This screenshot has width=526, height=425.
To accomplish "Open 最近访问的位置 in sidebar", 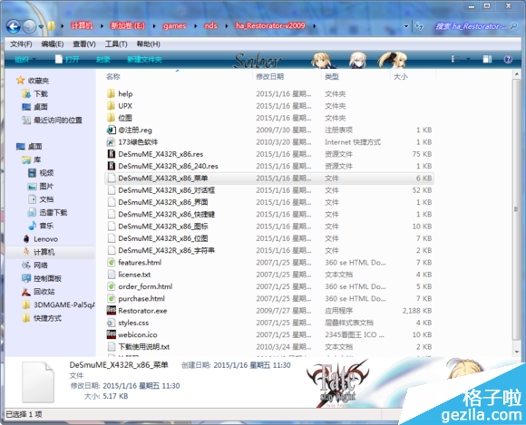I will (52, 120).
